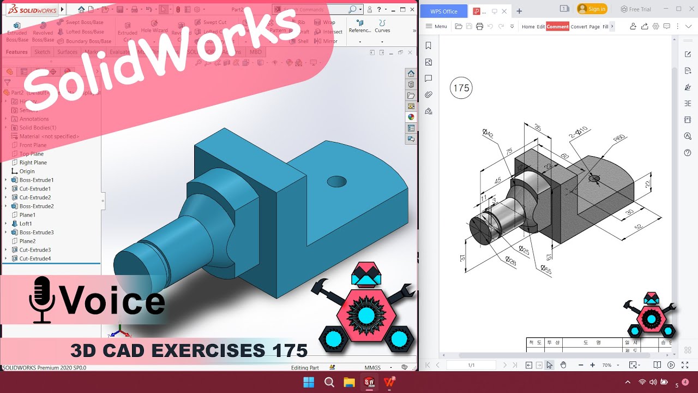This screenshot has height=393, width=698.
Task: Click SolidWorks Mirror tool
Action: (x=326, y=41)
